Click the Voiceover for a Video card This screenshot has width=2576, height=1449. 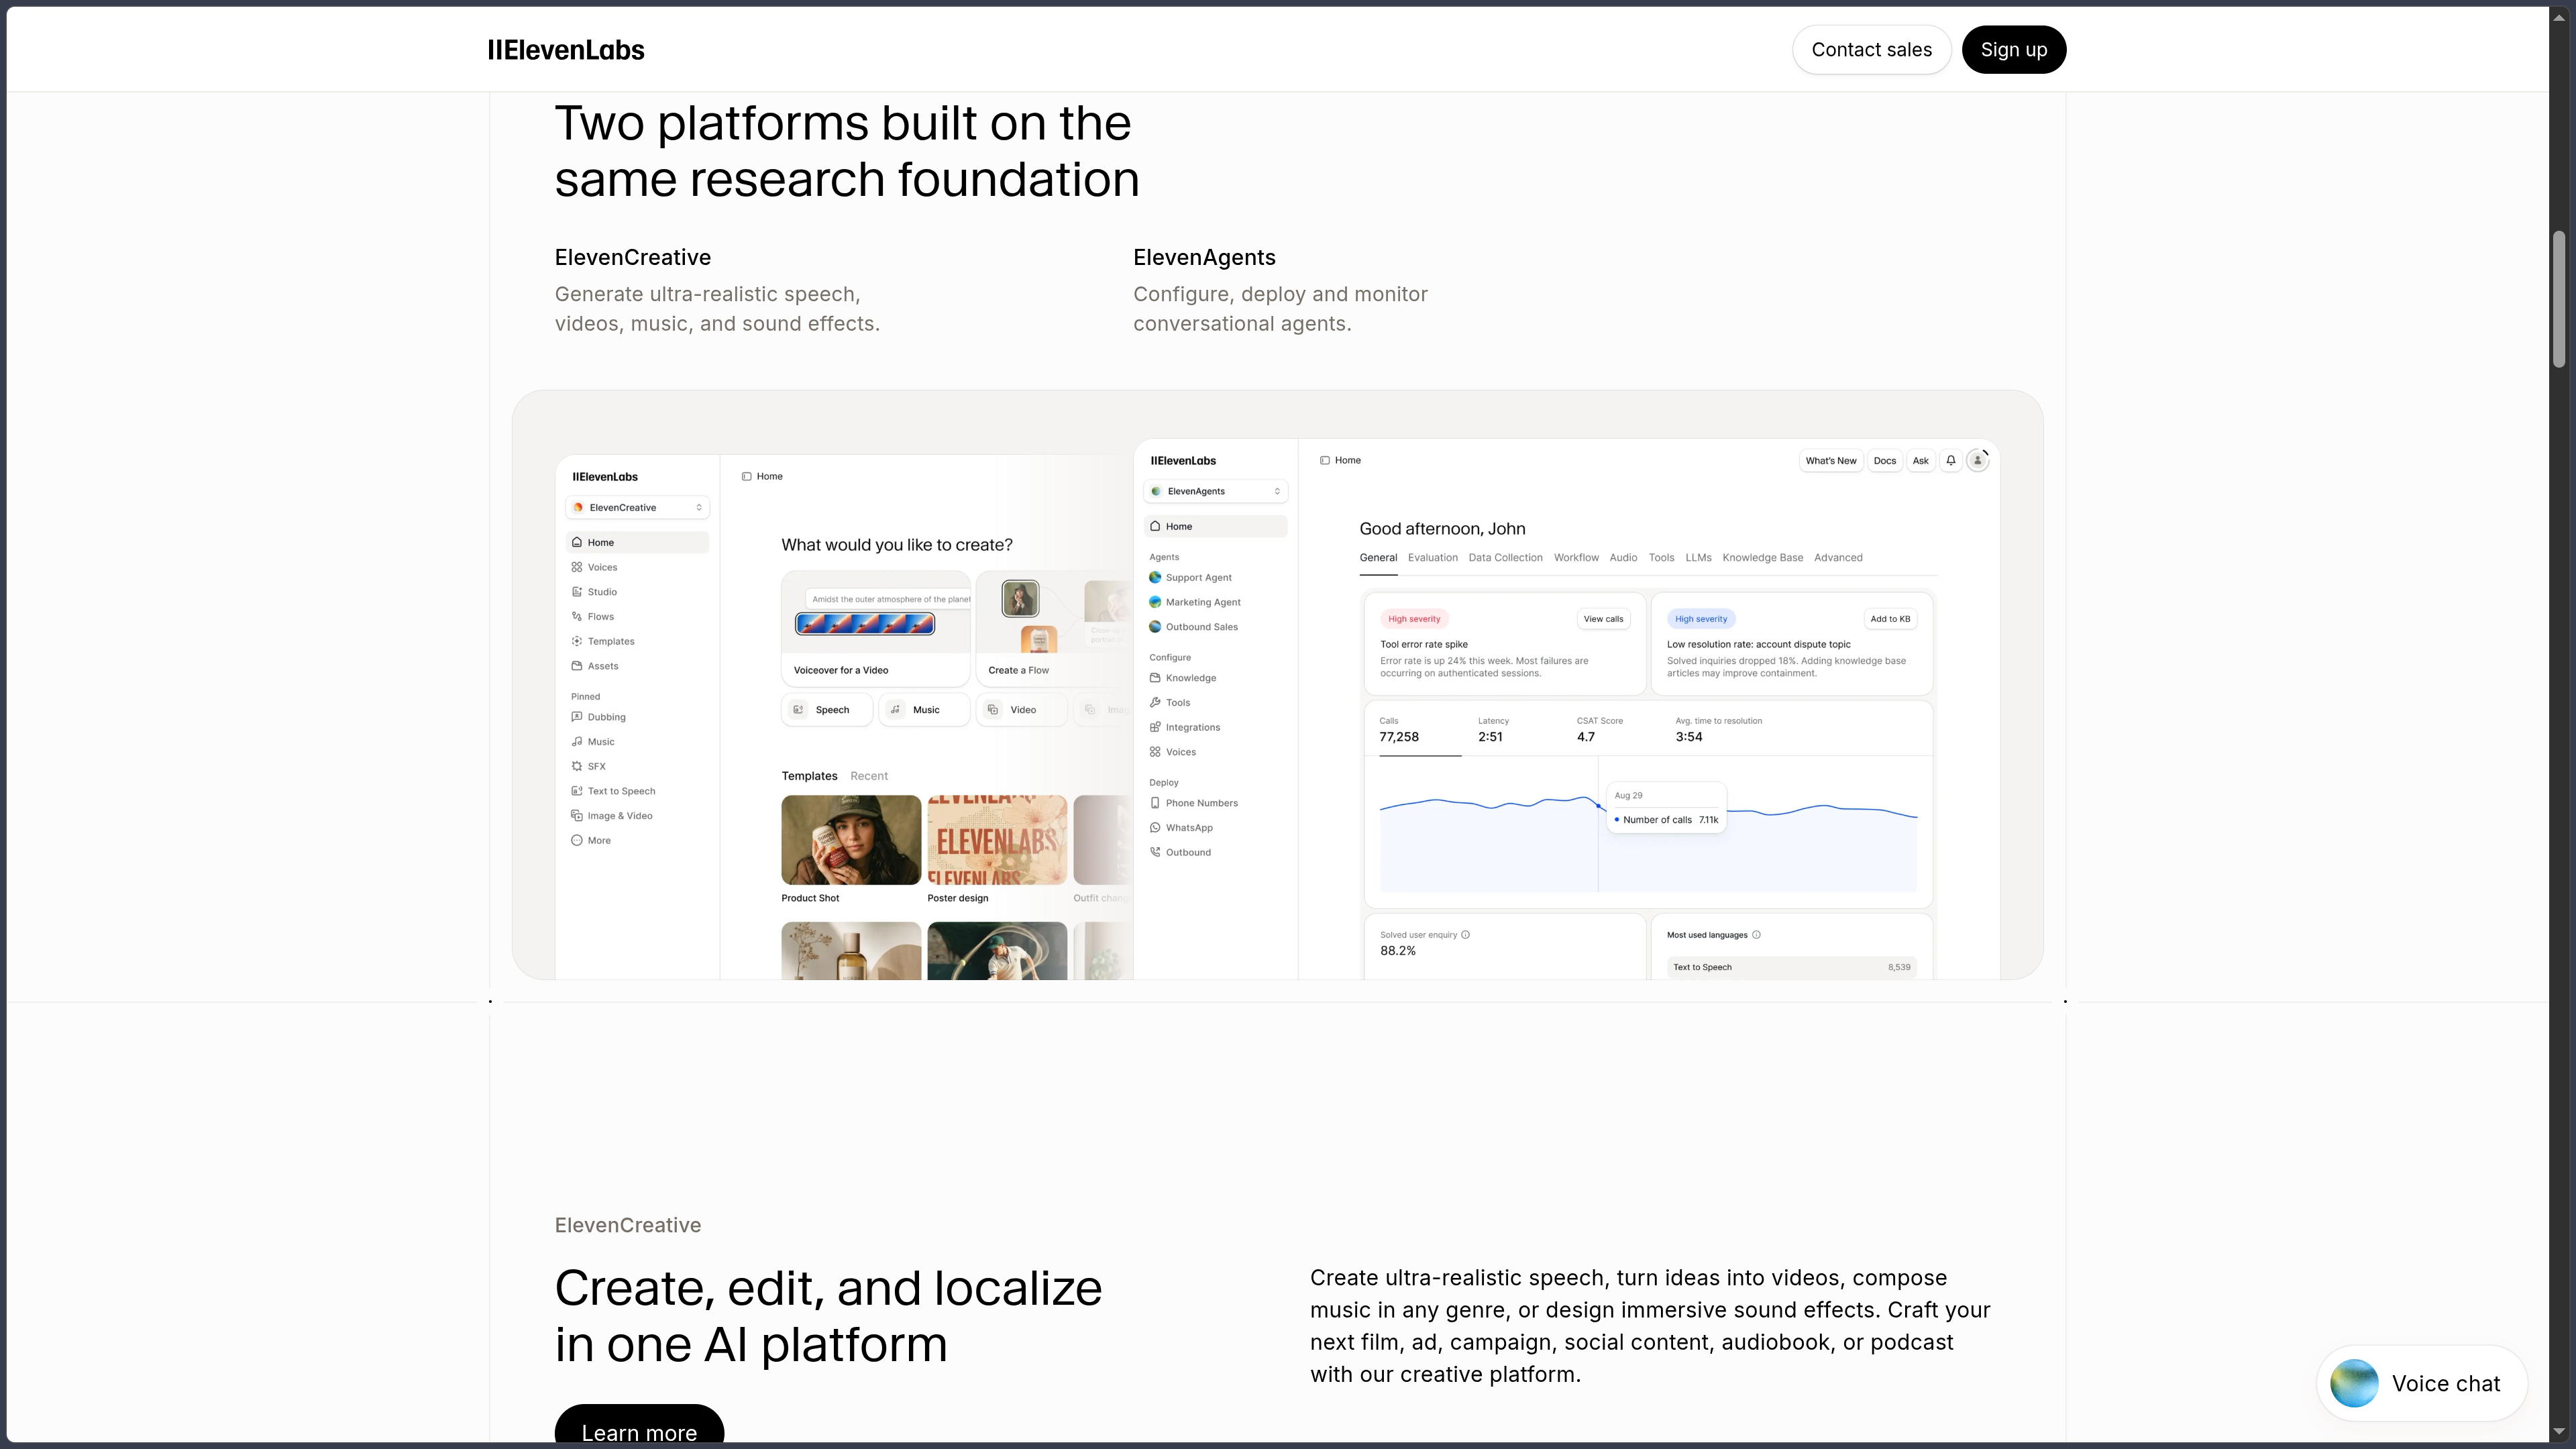876,629
